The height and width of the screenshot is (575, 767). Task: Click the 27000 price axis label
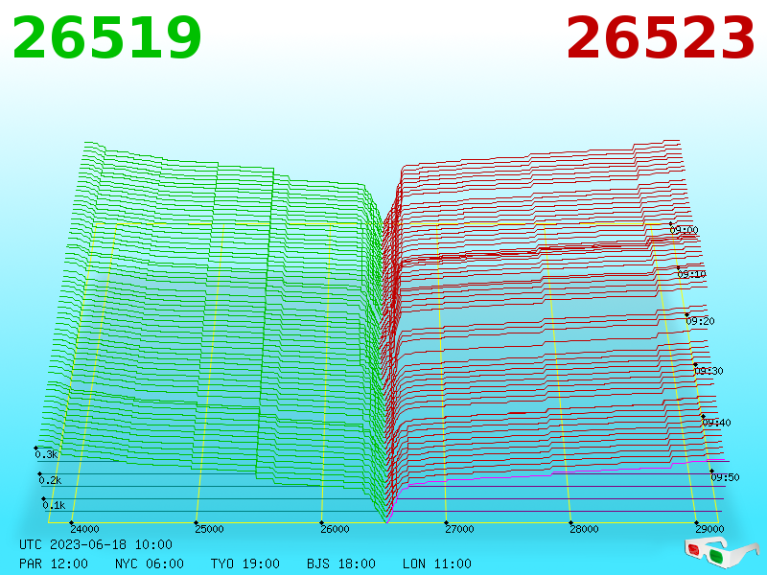tap(459, 529)
